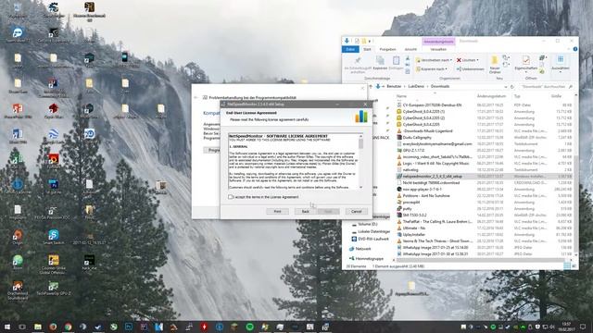Open the Löschen dropdown in ribbon

[x=468, y=60]
